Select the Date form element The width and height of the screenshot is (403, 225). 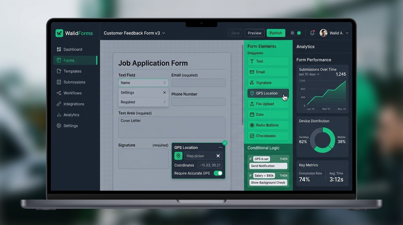[x=268, y=115]
